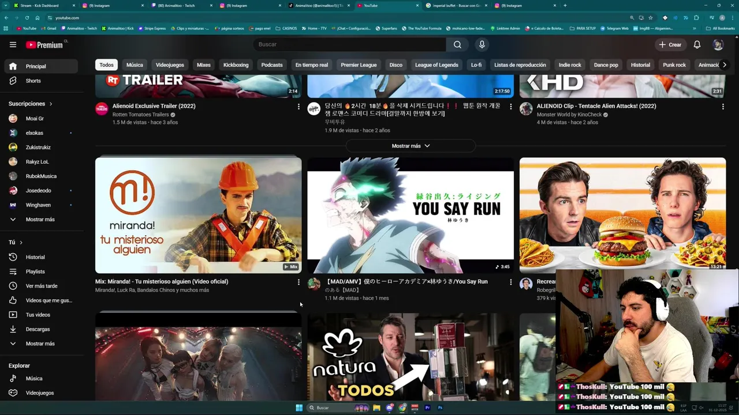The width and height of the screenshot is (739, 415).
Task: Select the Podcasts filter chip
Action: (x=272, y=65)
